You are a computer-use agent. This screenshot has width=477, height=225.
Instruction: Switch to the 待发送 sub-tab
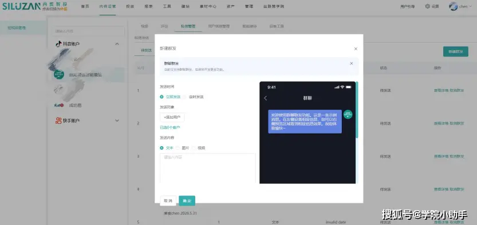click(x=147, y=50)
